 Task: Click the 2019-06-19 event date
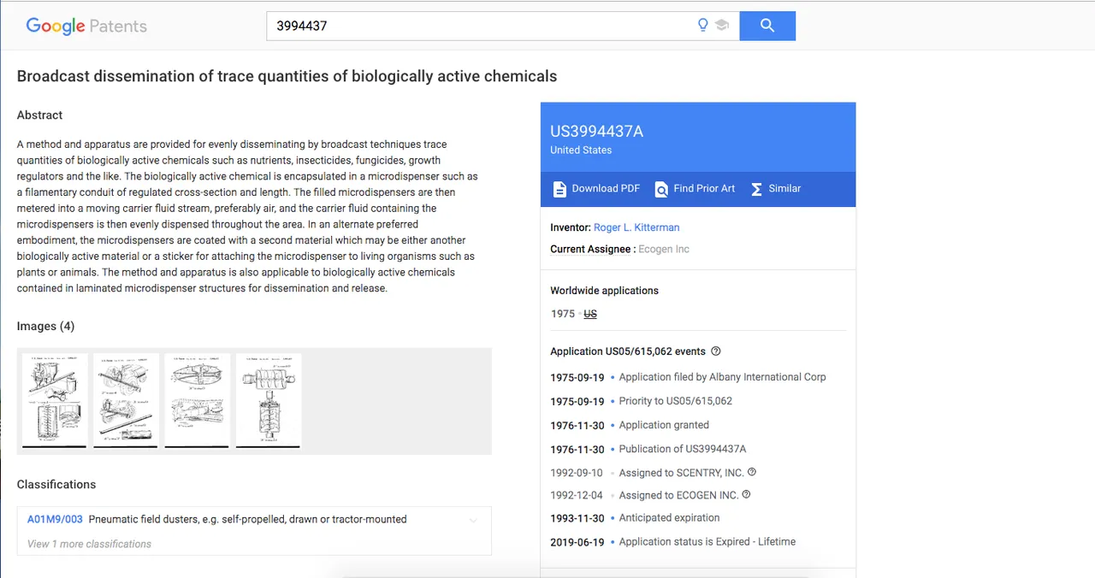[577, 542]
